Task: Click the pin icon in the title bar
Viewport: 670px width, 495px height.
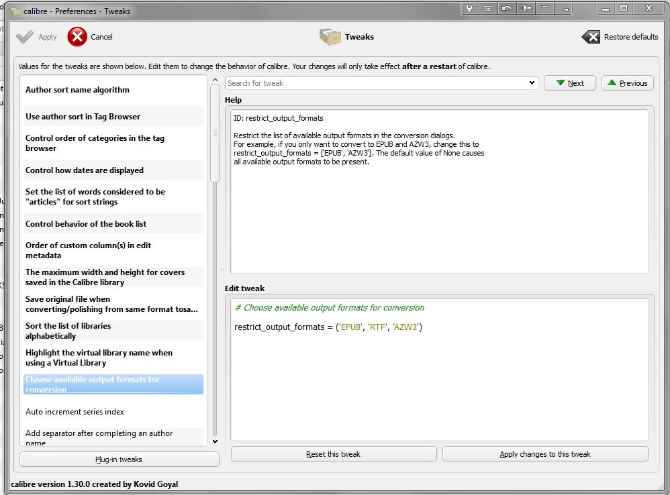Action: 526,8
